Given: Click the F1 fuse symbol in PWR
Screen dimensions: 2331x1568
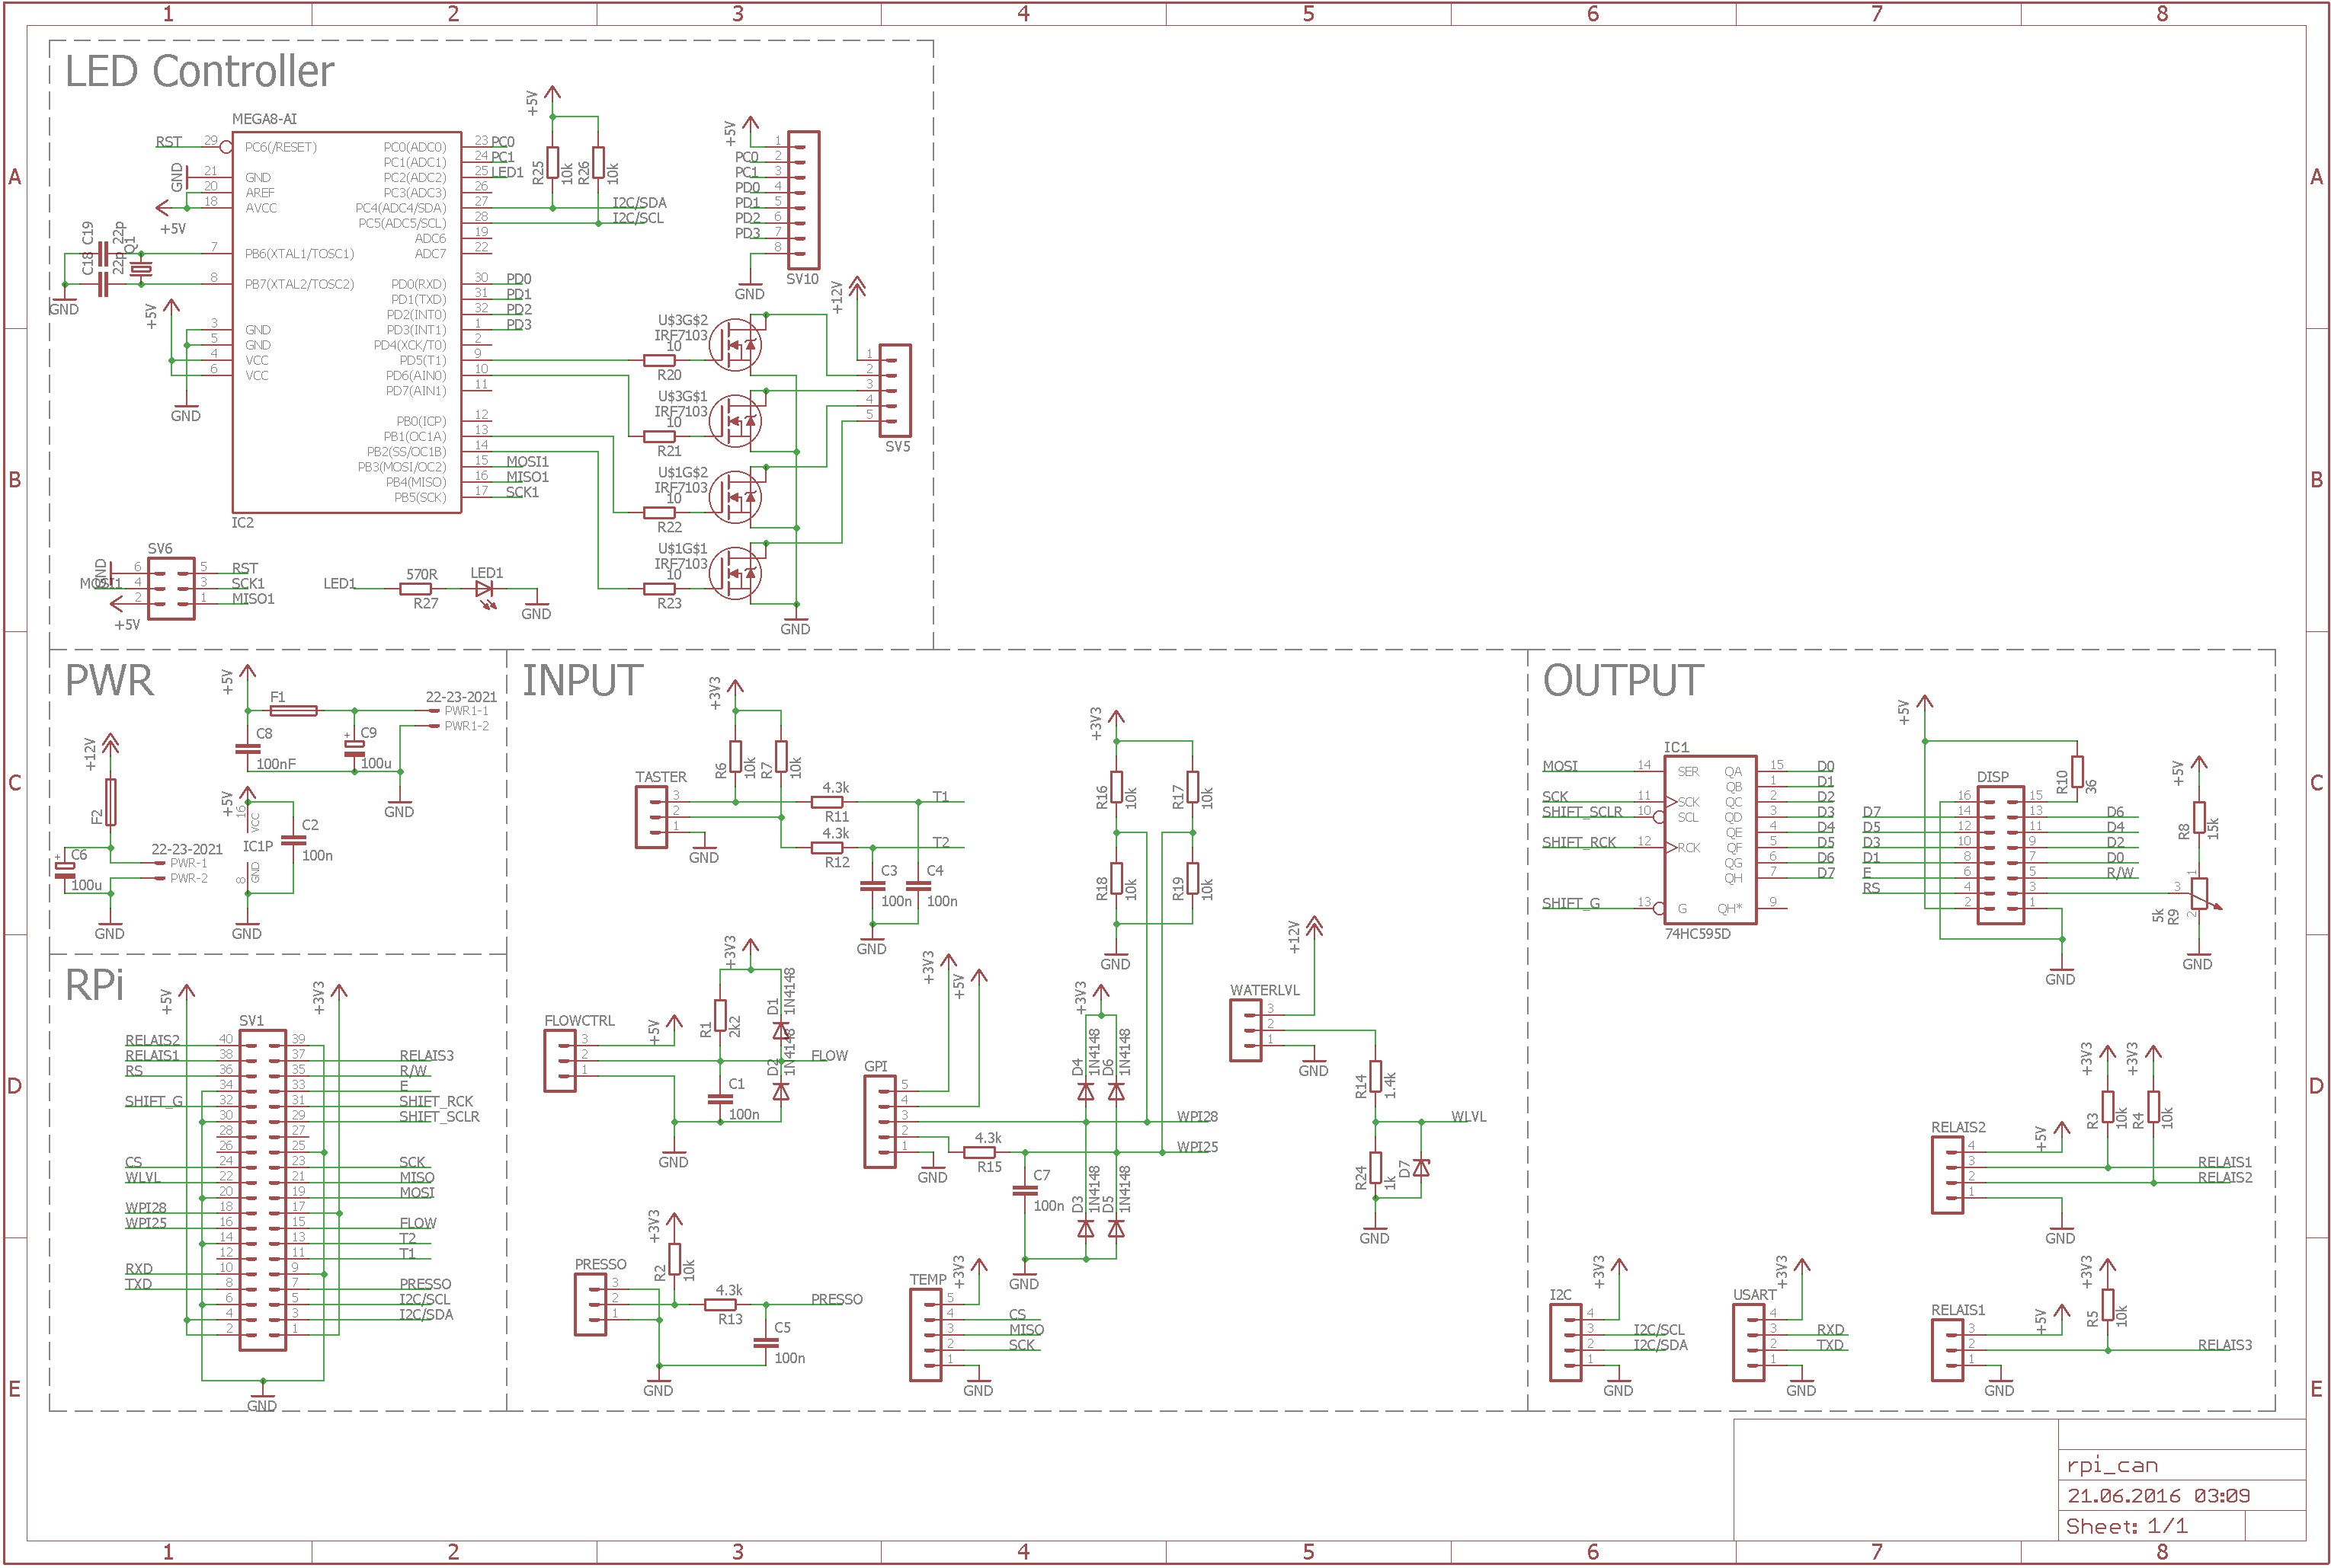Looking at the screenshot, I should pyautogui.click(x=294, y=711).
